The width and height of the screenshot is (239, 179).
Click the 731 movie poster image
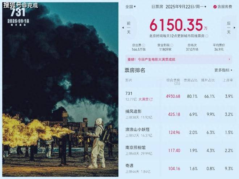60,90
